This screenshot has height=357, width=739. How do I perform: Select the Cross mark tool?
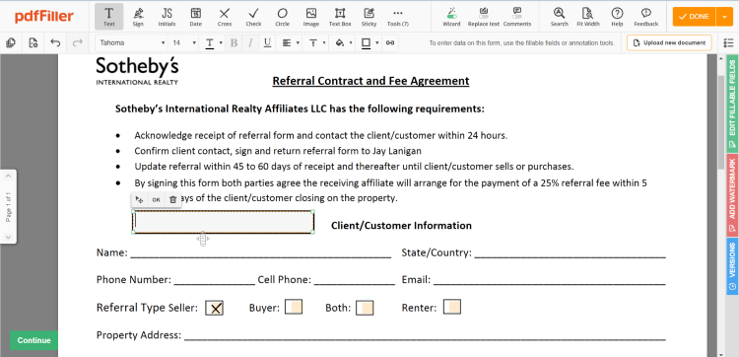tap(225, 17)
